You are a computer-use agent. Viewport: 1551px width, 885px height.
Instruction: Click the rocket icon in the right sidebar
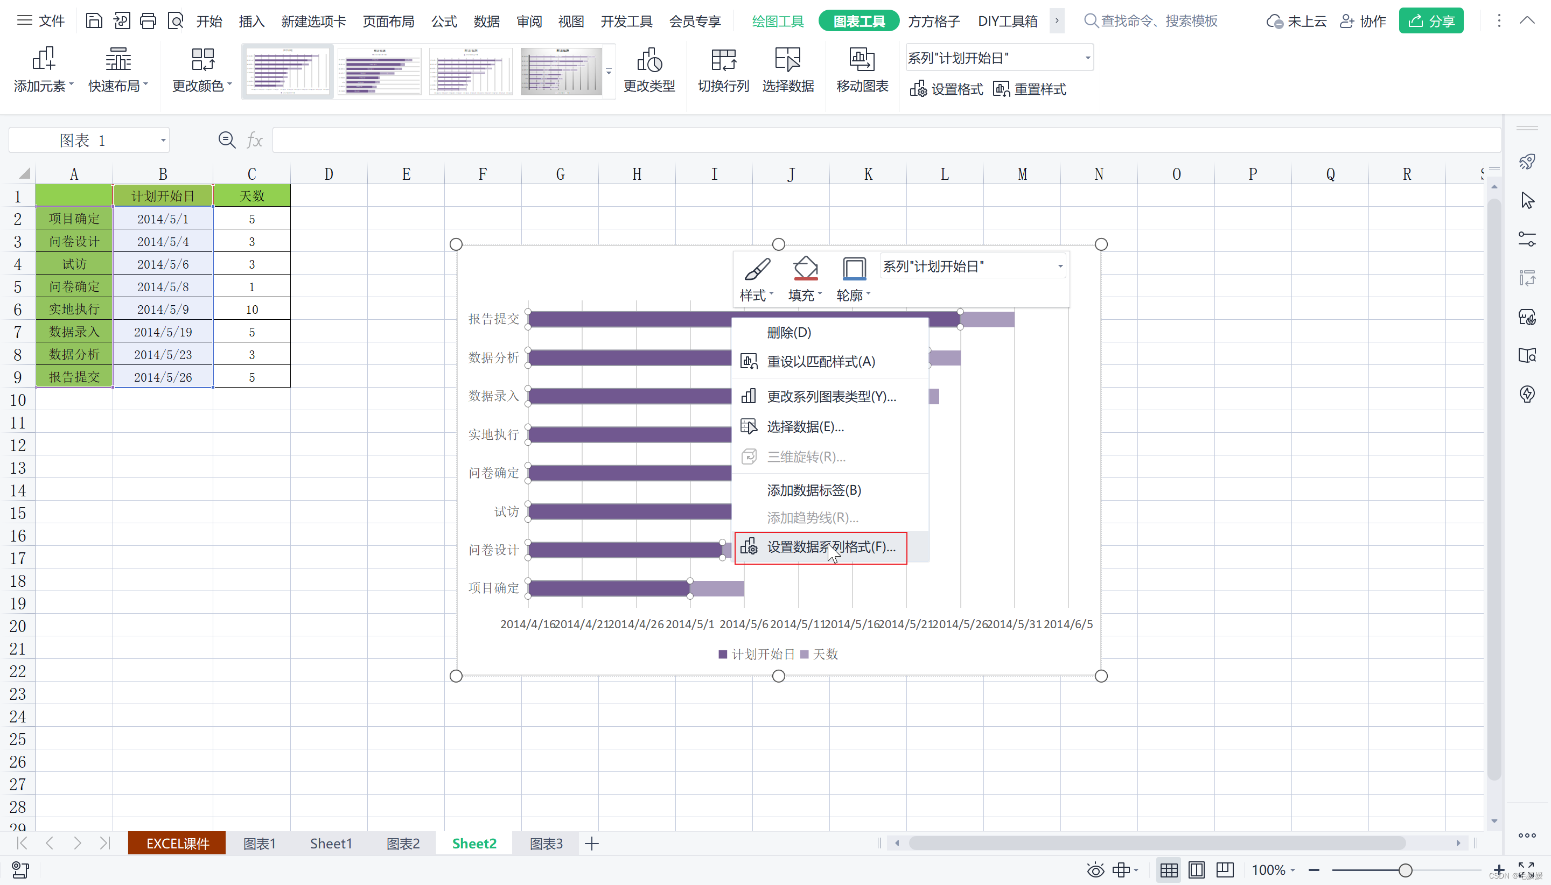tap(1527, 161)
